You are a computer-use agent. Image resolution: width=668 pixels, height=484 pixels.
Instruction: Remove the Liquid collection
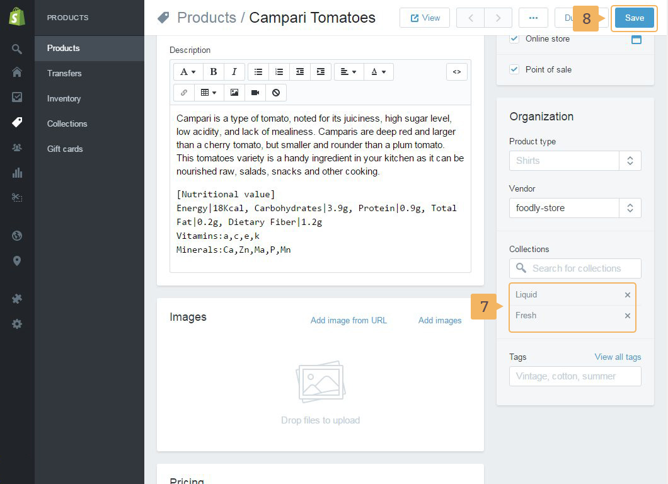point(627,295)
